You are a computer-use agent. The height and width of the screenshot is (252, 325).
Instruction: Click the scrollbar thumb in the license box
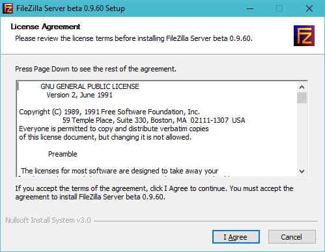[x=302, y=98]
